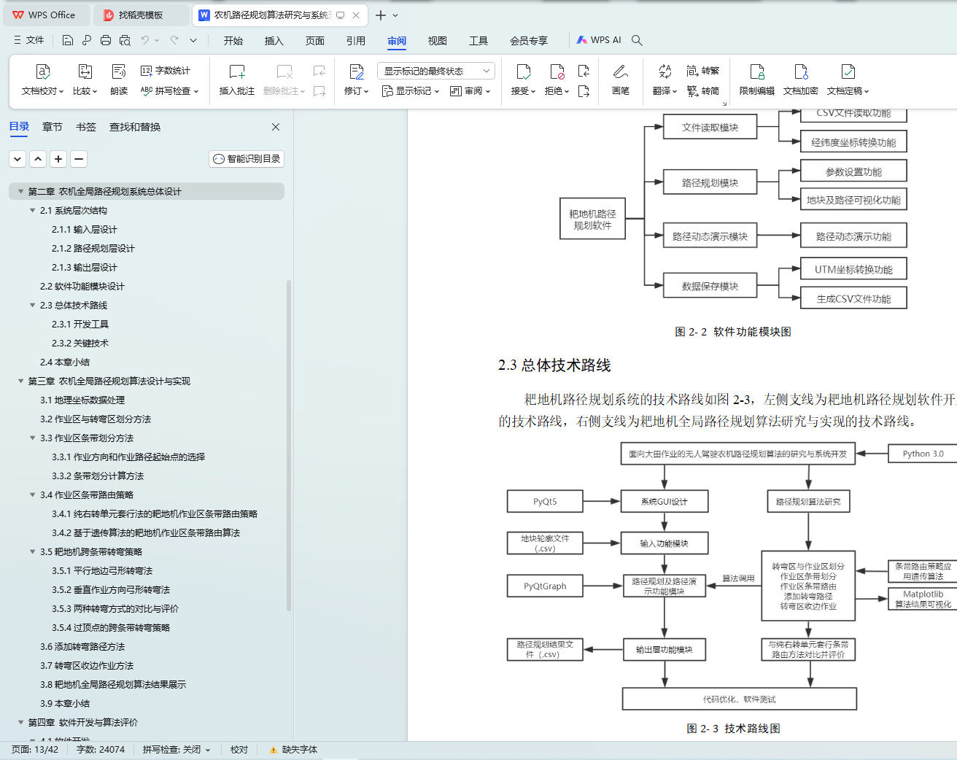
Task: Click the Save document icon
Action: pos(68,40)
